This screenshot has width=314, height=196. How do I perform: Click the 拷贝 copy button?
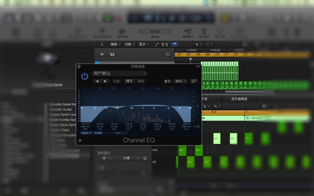[x=129, y=81]
